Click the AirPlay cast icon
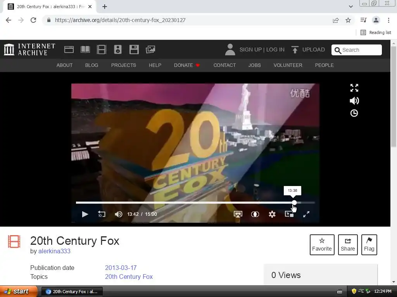 (x=238, y=214)
